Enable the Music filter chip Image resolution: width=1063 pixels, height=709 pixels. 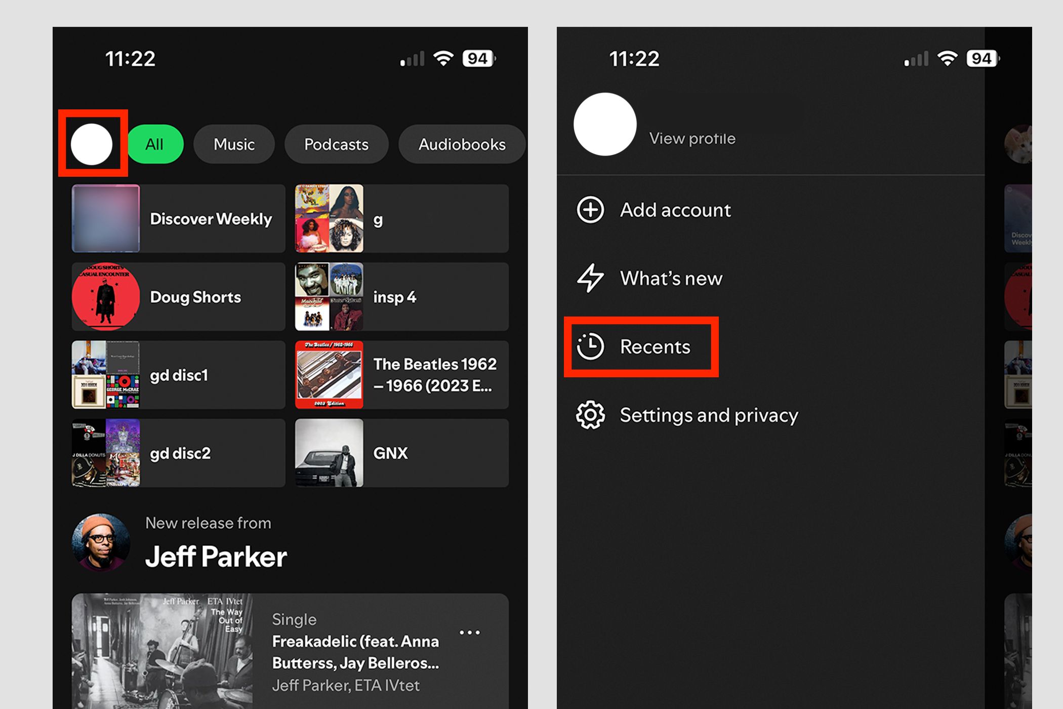[x=234, y=144]
